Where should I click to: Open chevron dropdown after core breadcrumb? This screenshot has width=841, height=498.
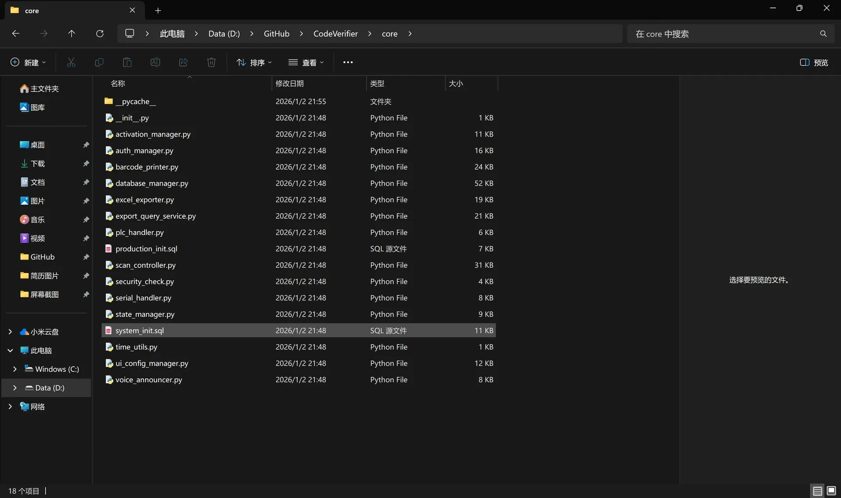coord(410,34)
